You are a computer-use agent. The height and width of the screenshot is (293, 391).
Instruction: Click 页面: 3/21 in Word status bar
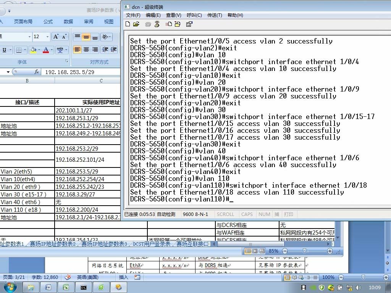pos(14,277)
